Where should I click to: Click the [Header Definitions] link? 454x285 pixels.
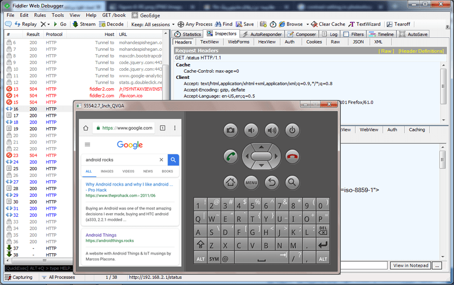[421, 51]
